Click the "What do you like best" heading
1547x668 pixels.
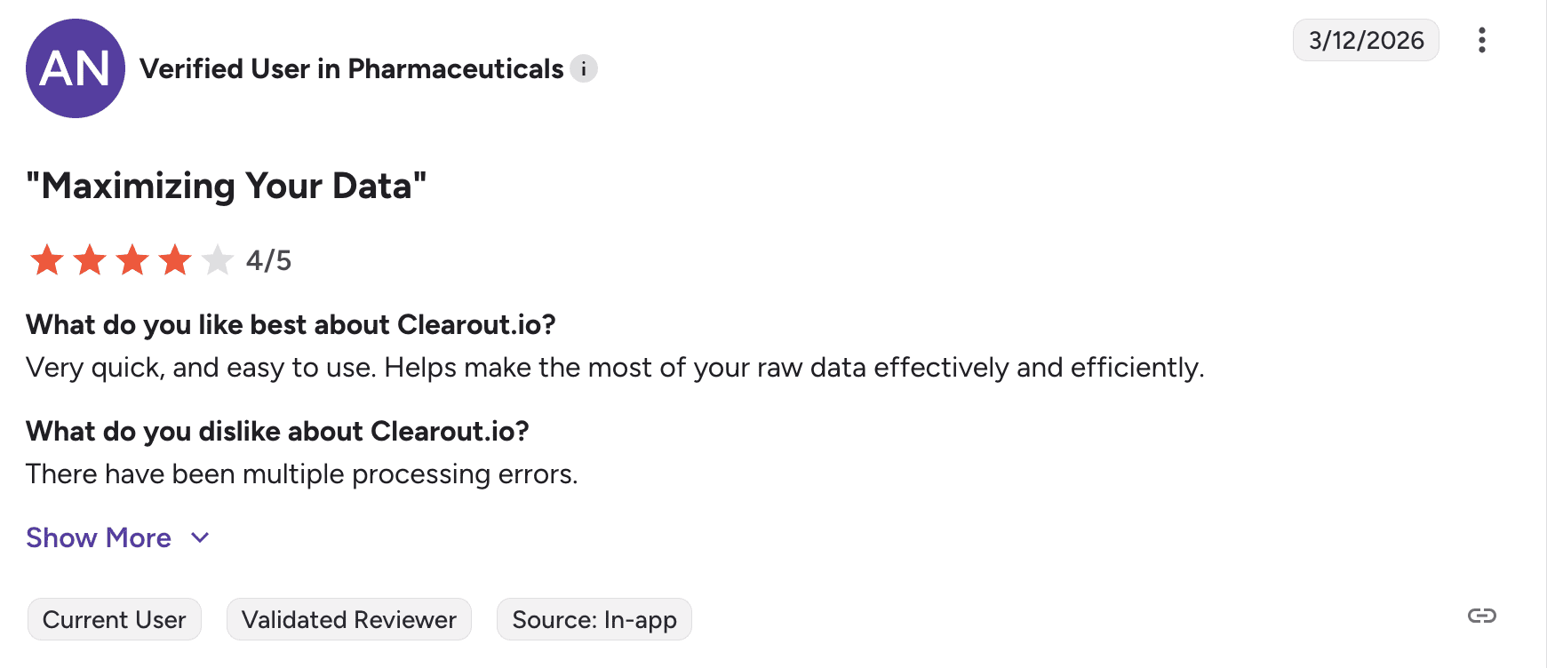point(291,324)
